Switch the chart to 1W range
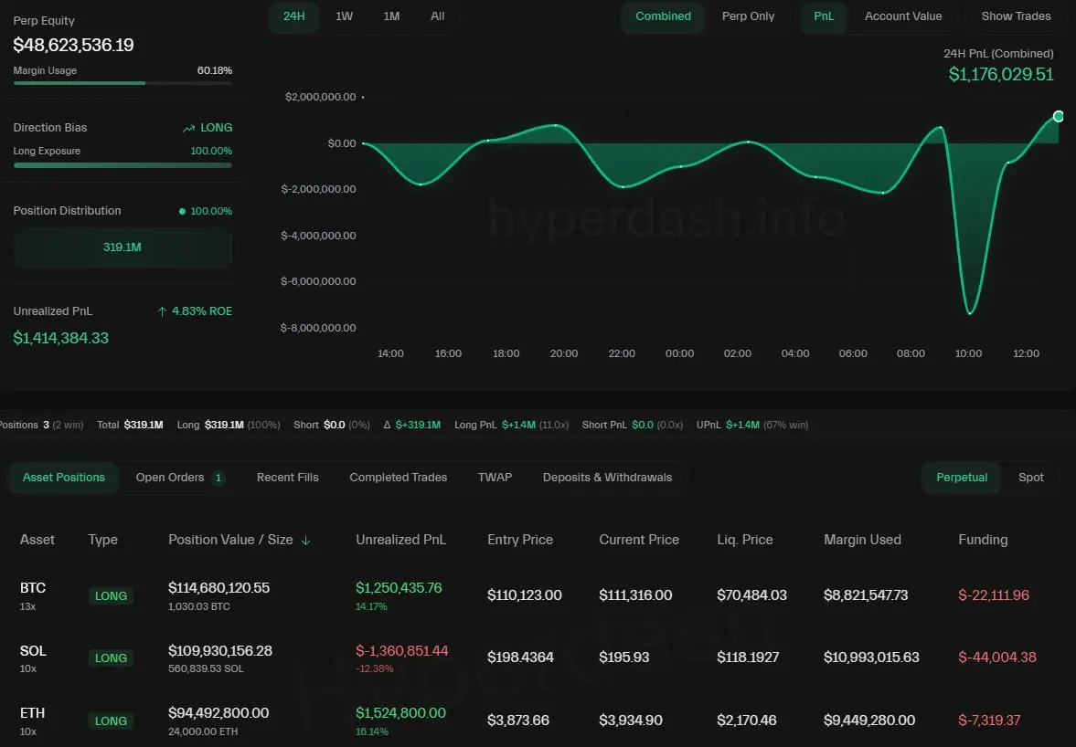 pos(344,16)
